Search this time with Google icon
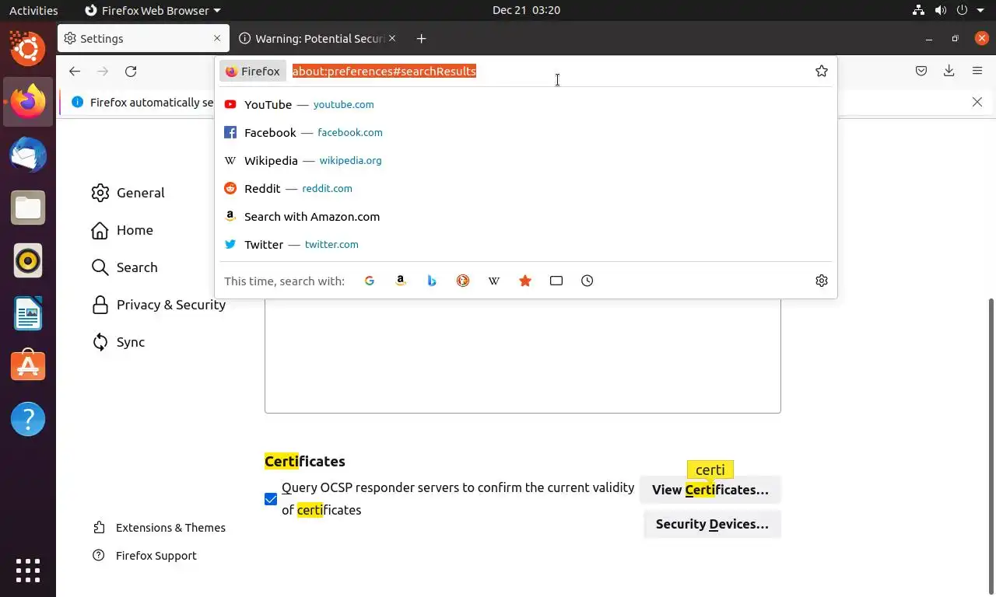This screenshot has width=996, height=597. (370, 281)
